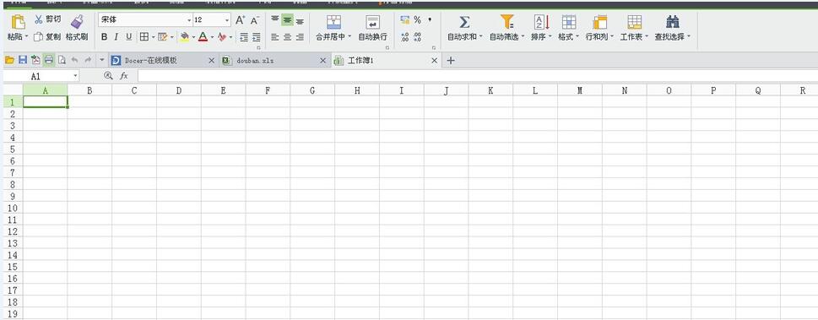818x320 pixels.
Task: Toggle italic formatting (I)
Action: 116,37
